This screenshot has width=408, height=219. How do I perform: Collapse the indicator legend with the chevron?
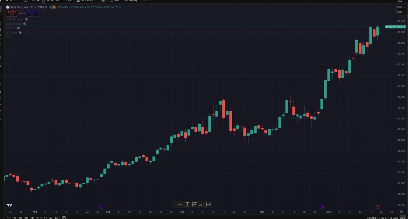[8, 37]
